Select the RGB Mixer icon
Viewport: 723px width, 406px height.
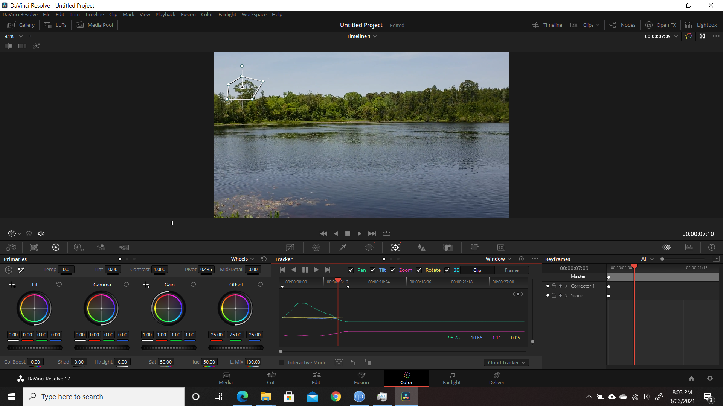tap(101, 247)
